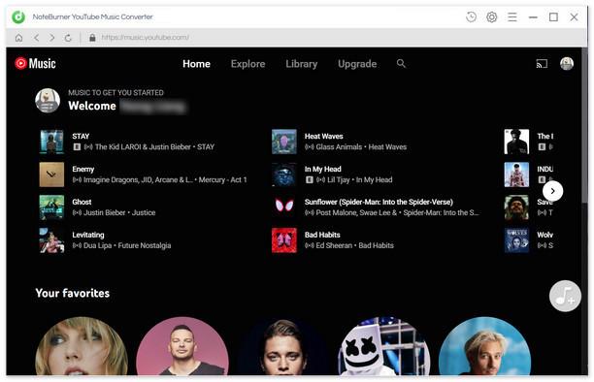Open artist link Ed Sheeran
Image resolution: width=594 pixels, height=382 pixels.
(334, 245)
